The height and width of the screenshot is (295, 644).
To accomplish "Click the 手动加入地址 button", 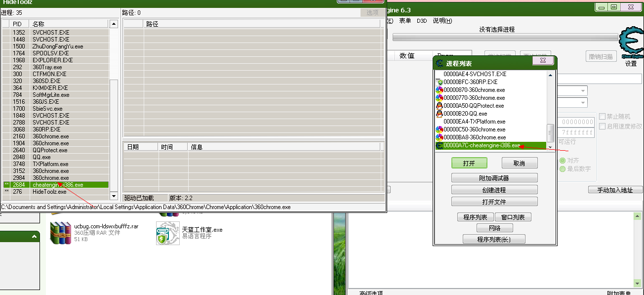I will tap(615, 190).
